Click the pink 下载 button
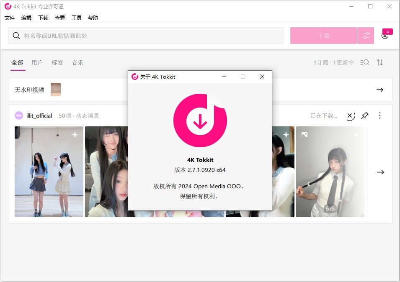Screen dimensions: 400x282 [x=323, y=36]
